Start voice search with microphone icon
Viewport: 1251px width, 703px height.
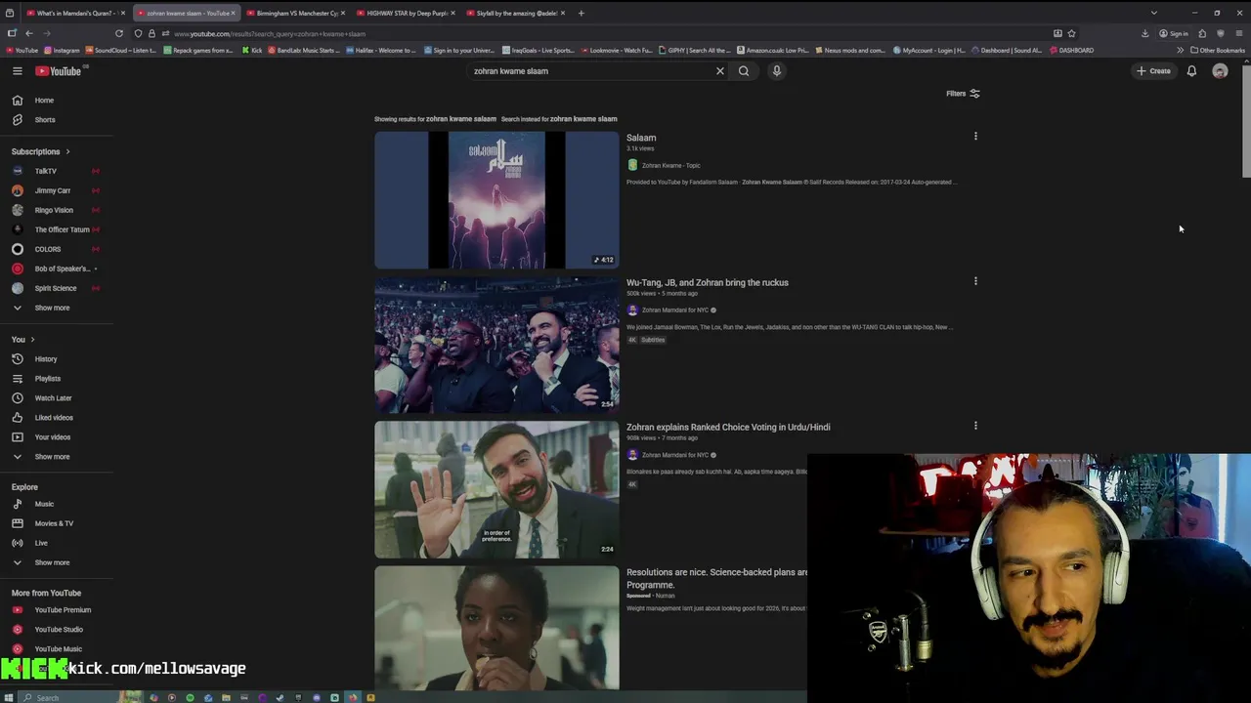pyautogui.click(x=777, y=70)
